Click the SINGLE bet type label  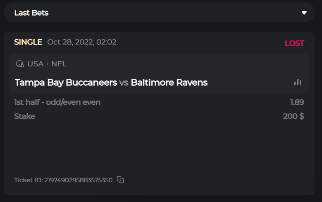click(28, 42)
